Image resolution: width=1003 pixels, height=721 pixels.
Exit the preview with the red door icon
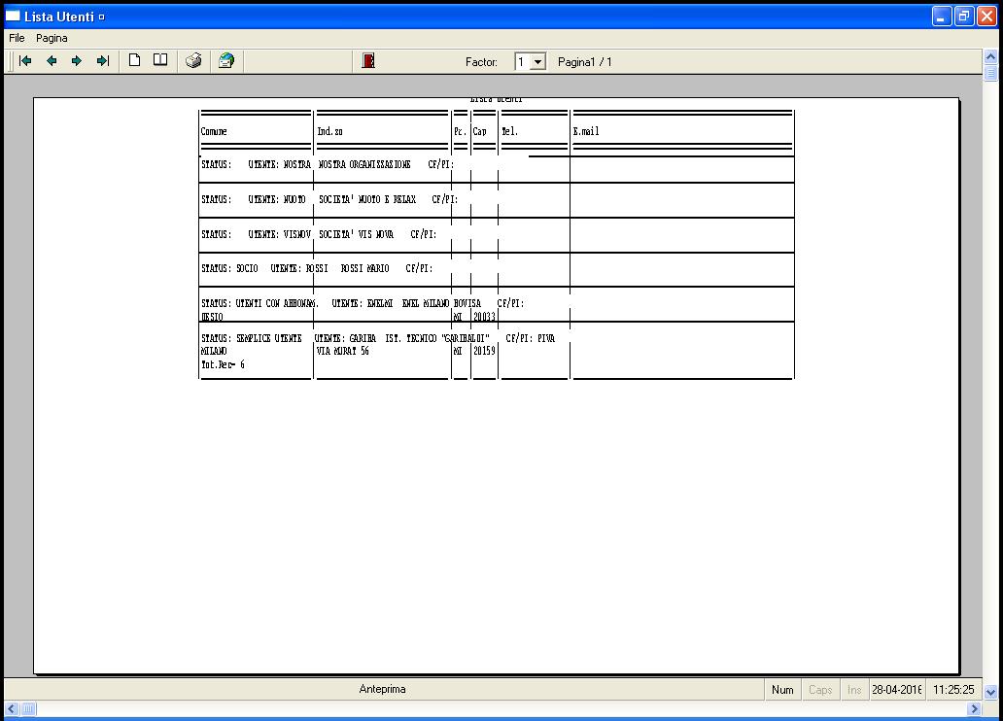tap(368, 61)
